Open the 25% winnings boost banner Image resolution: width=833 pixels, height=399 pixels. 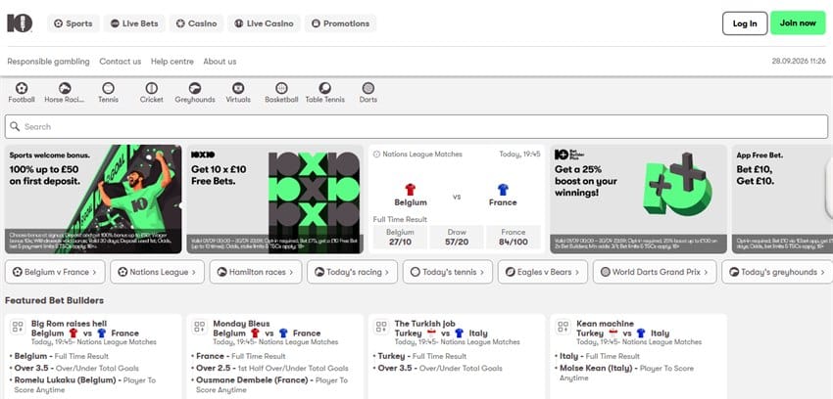(x=639, y=199)
